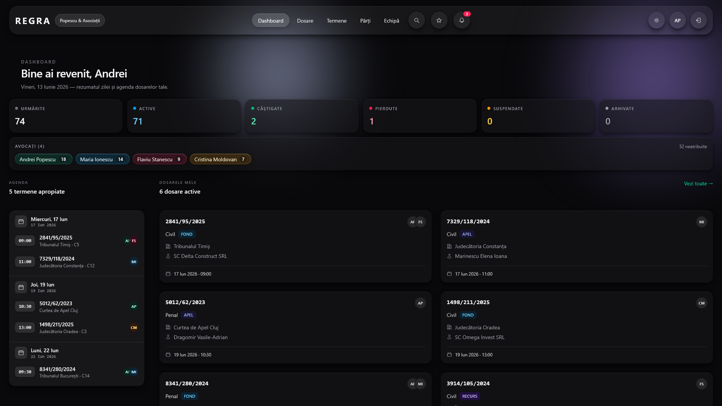Click FS avatar on card 2841/95/2025

pyautogui.click(x=420, y=222)
